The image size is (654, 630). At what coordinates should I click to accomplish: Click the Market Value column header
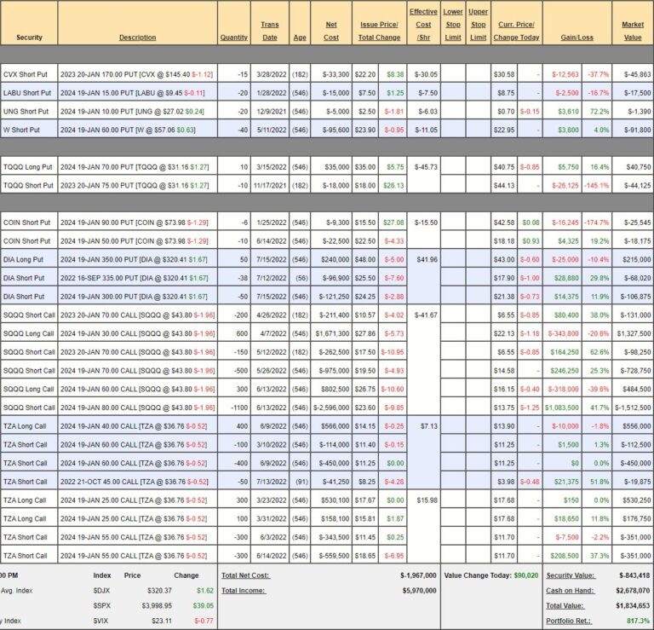click(x=633, y=31)
